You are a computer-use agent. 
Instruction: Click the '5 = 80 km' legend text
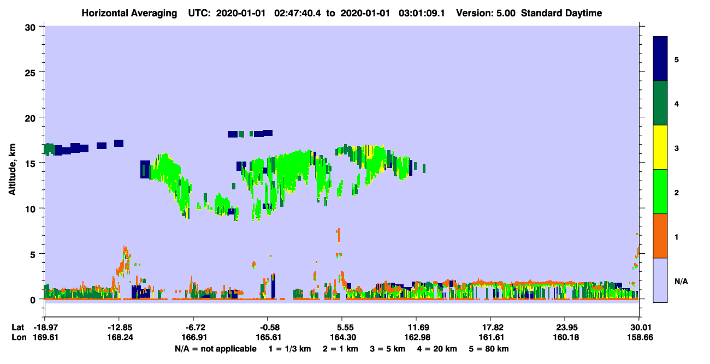click(x=489, y=349)
